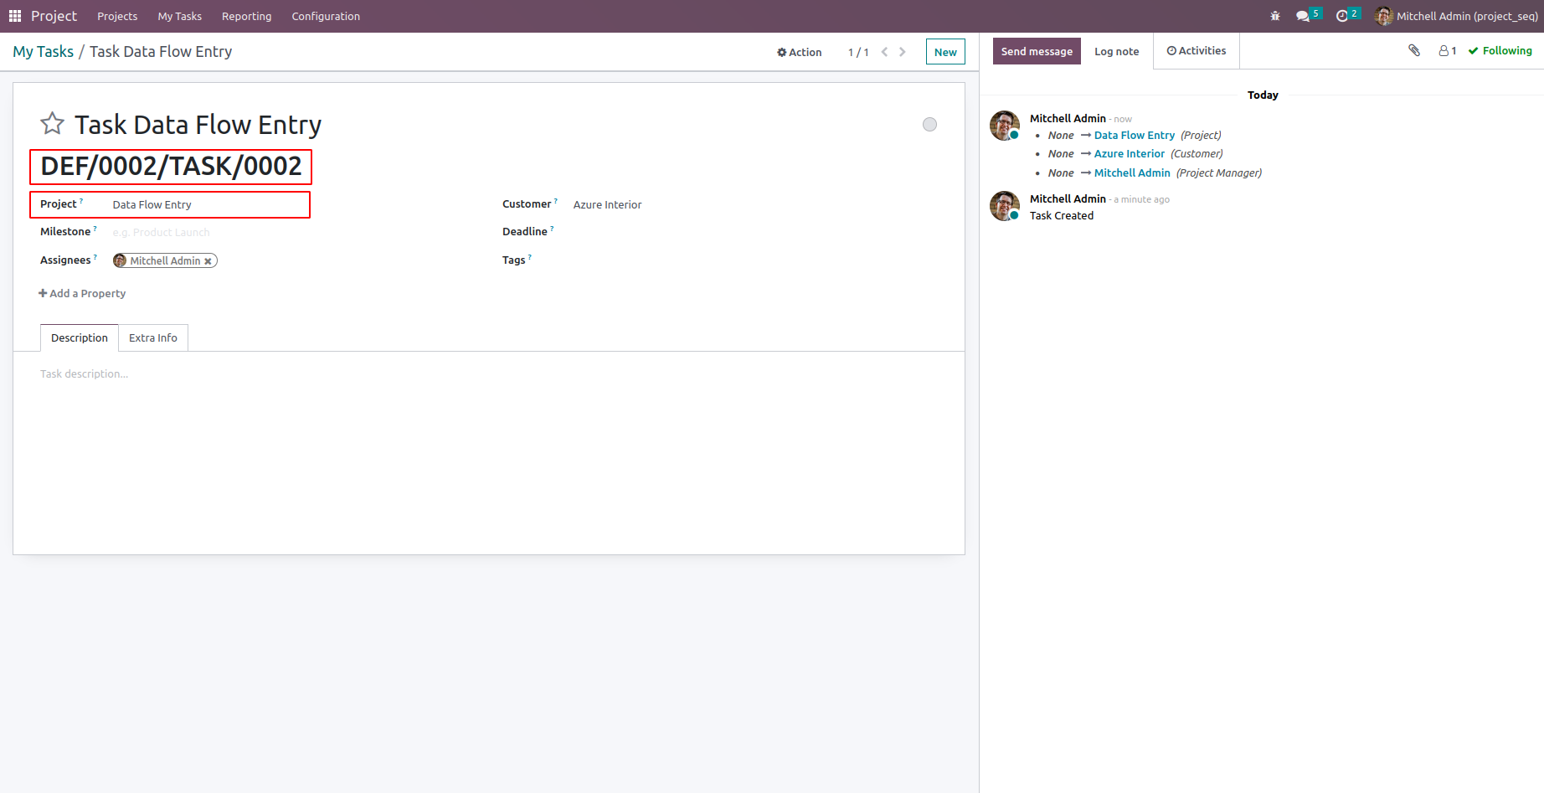Click the Task description text area
This screenshot has width=1544, height=793.
(x=489, y=373)
